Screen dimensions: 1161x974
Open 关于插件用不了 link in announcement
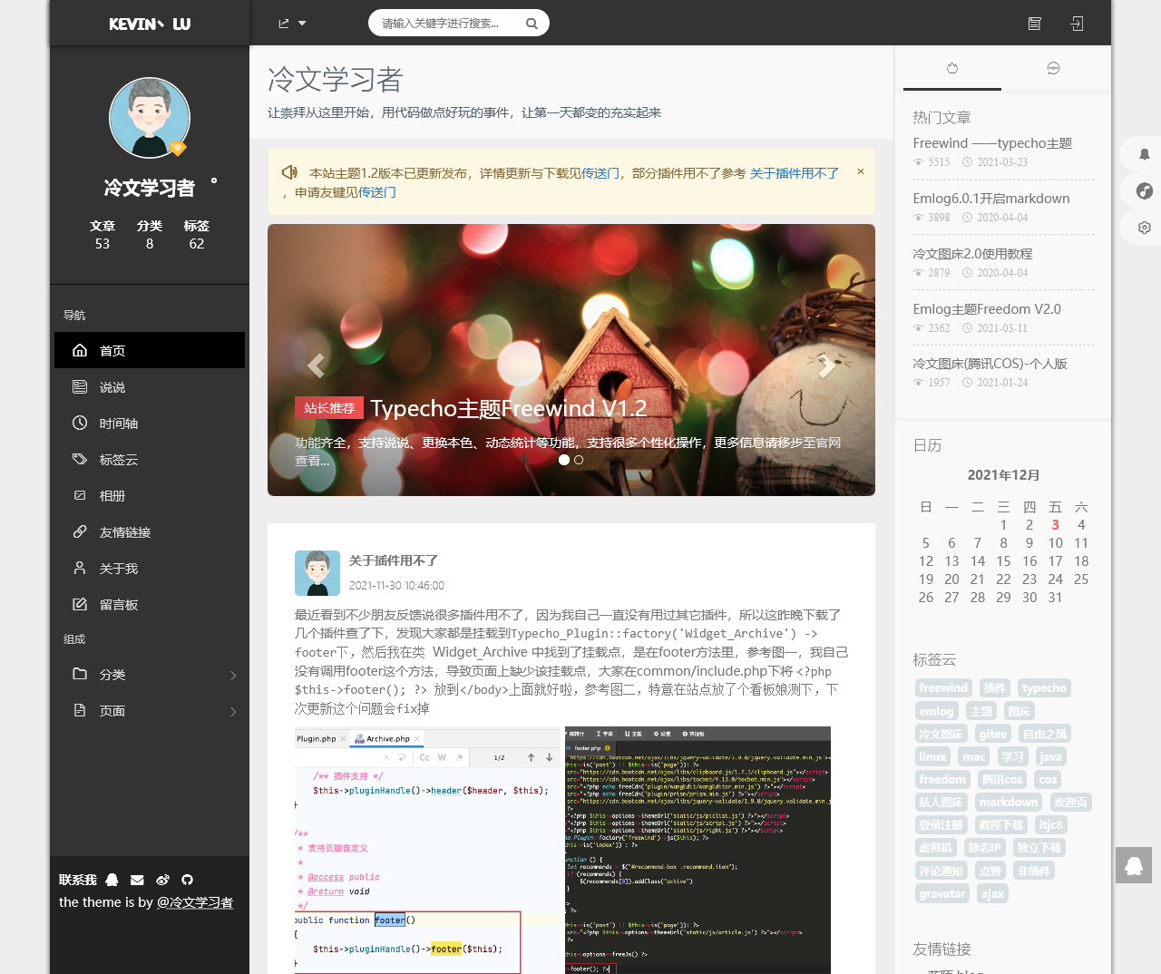tap(795, 173)
